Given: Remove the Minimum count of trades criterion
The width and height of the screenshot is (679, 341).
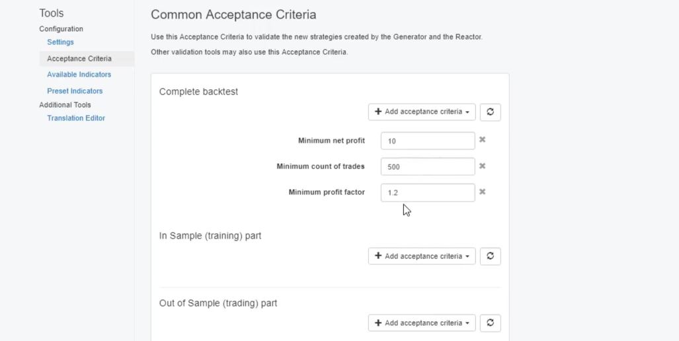Looking at the screenshot, I should 483,166.
